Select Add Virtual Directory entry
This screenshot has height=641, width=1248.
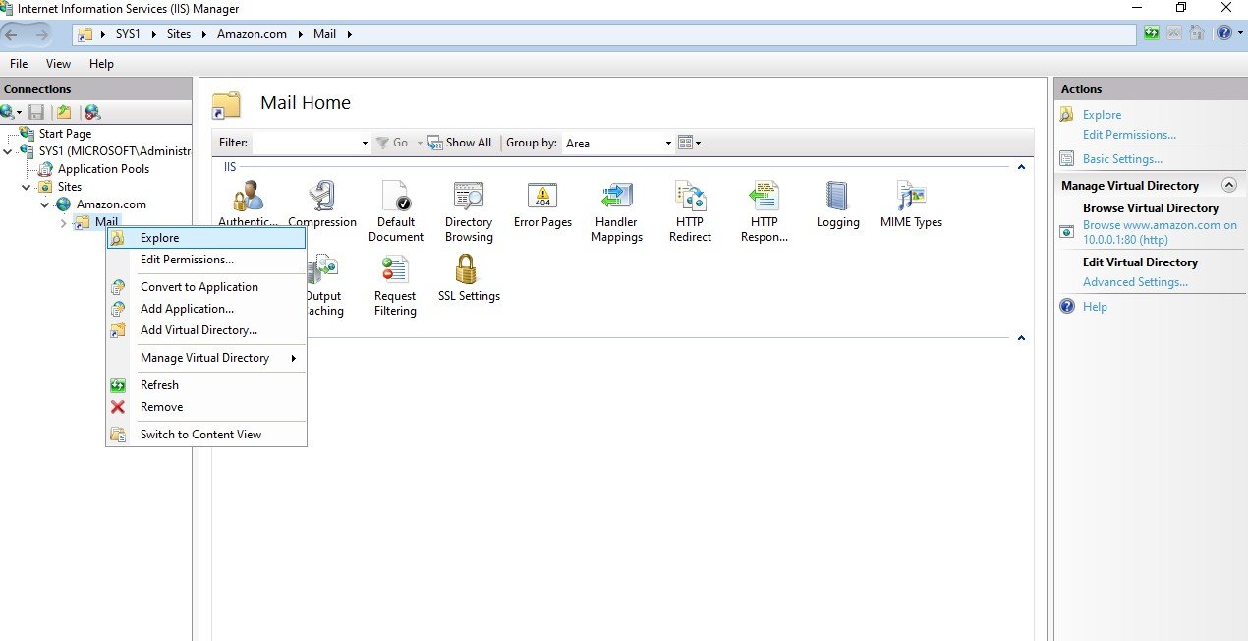pyautogui.click(x=206, y=330)
